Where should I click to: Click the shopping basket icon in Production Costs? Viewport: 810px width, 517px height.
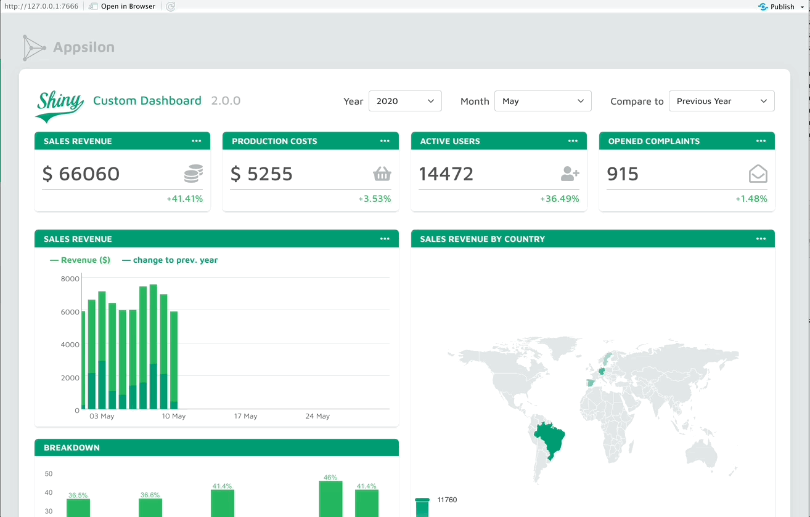click(x=382, y=174)
